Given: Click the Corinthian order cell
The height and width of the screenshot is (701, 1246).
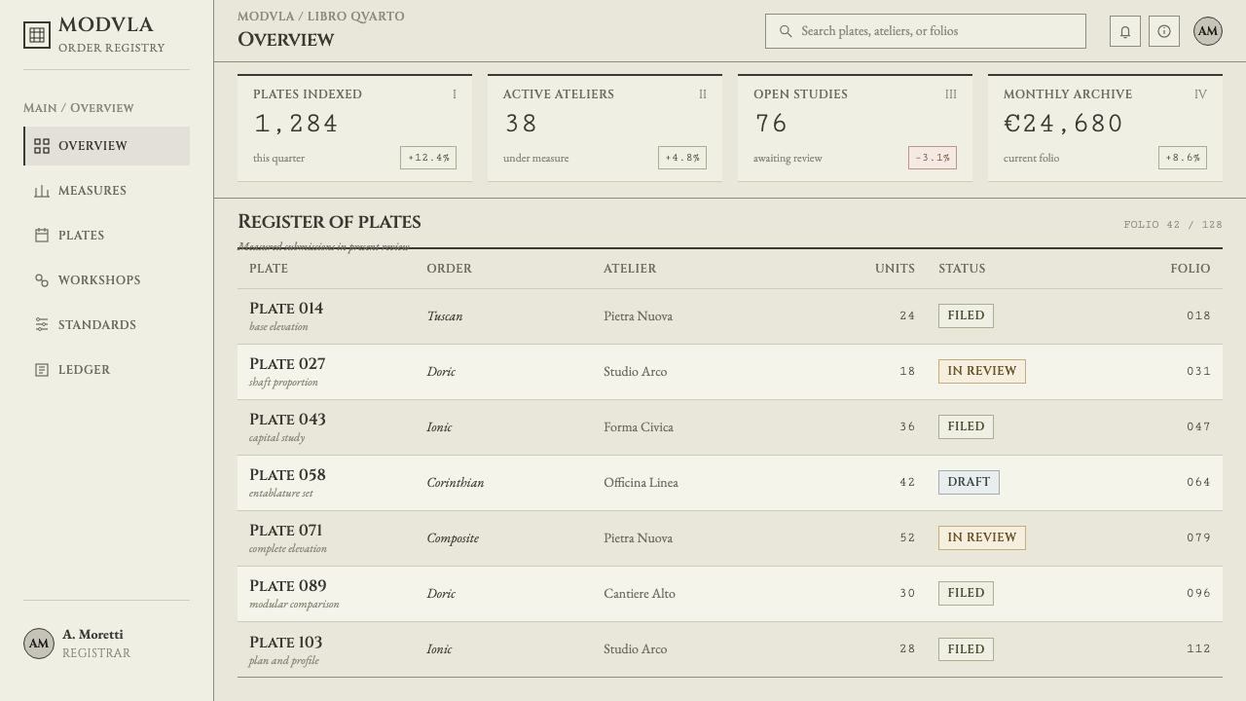Looking at the screenshot, I should [455, 483].
